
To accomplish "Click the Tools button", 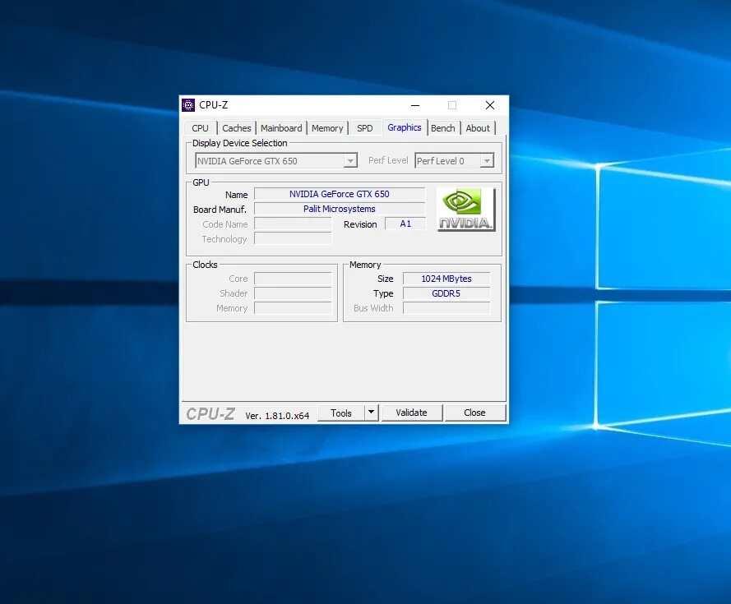I will point(341,413).
